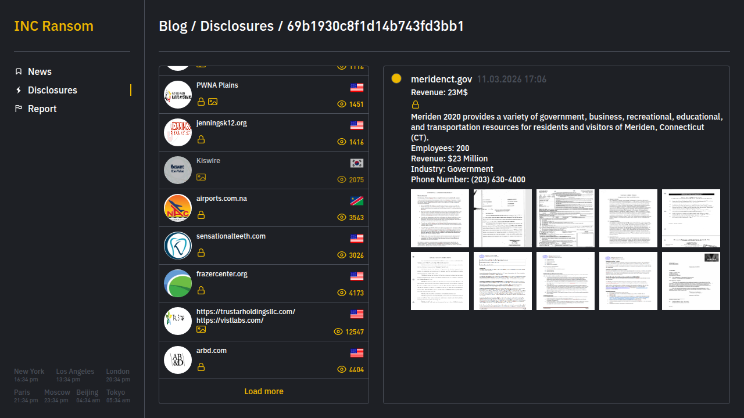Open the Disclosures menu item
The image size is (744, 418).
(52, 90)
